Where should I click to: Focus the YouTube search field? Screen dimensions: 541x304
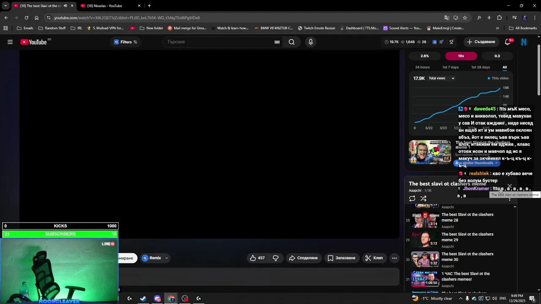tap(219, 42)
